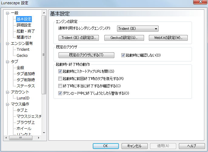Collapse the マウス操作 tree node
The width and height of the screenshot is (208, 152).
coord(7,104)
